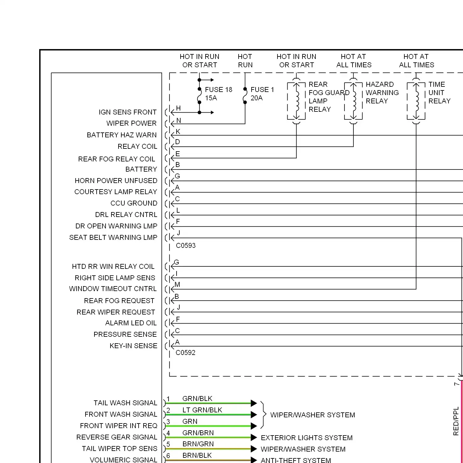Click the REVERSE GEAR SIGNAL label
Viewport: 463px width, 463px height.
[x=117, y=437]
